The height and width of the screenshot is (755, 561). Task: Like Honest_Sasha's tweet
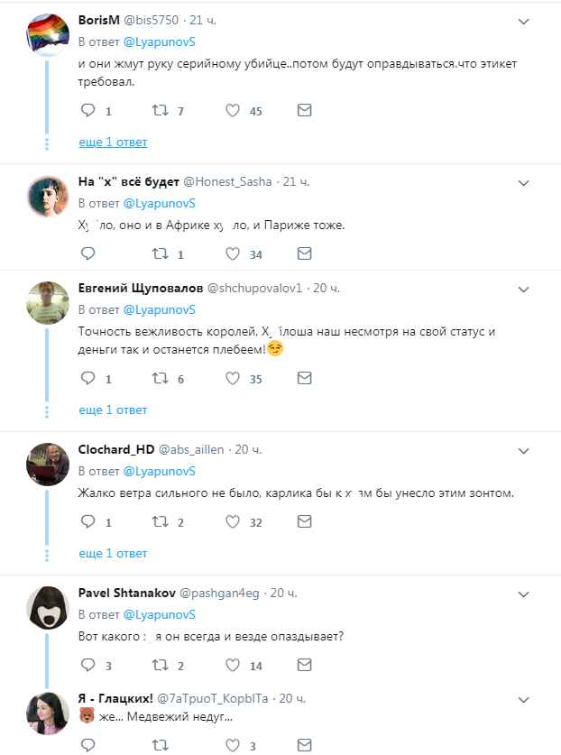tap(232, 254)
